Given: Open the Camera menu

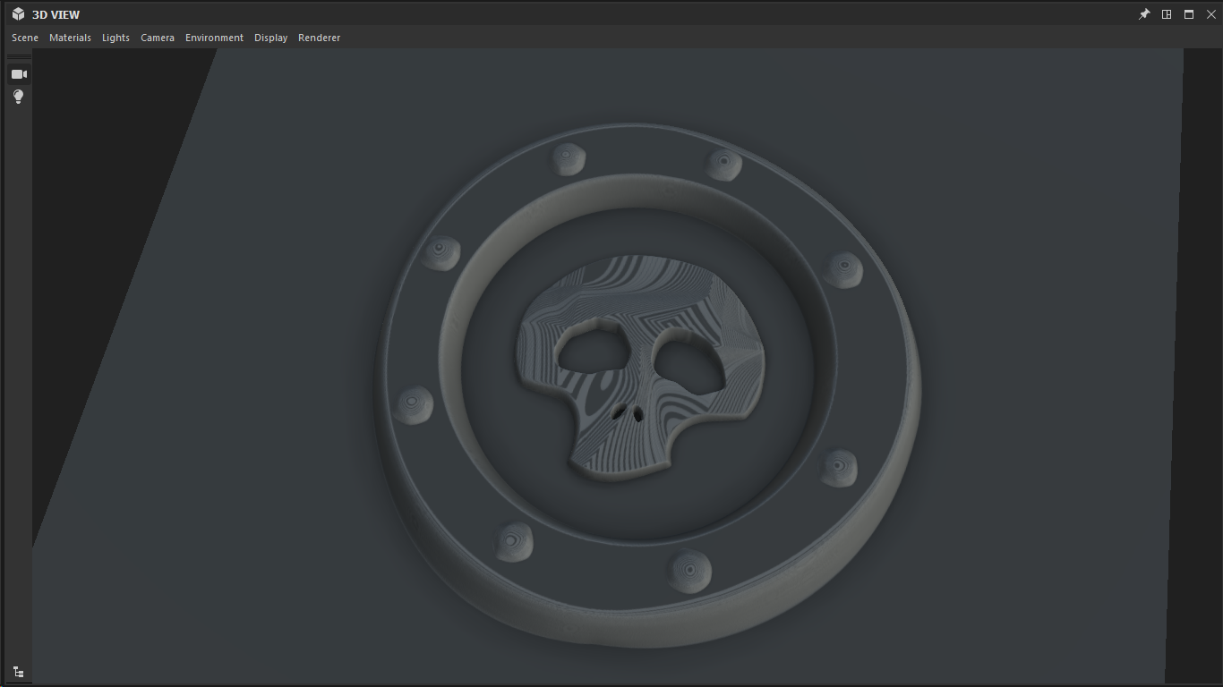Looking at the screenshot, I should coord(158,38).
